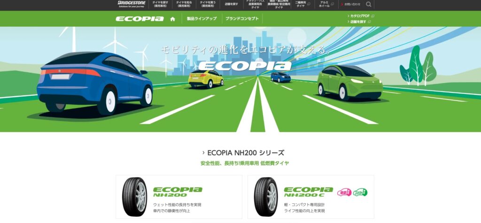Open 製品ラインアップ menu
Viewport: 481px width, 223px height.
point(202,19)
